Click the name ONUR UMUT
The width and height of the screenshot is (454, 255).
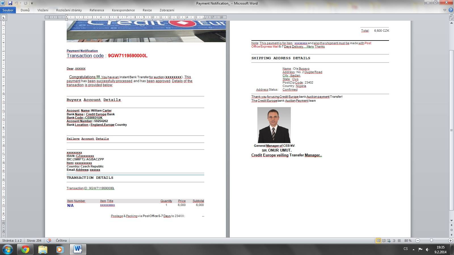[x=280, y=150]
